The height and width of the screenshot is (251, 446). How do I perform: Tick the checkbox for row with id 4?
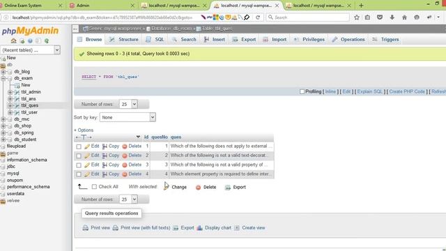tap(79, 174)
